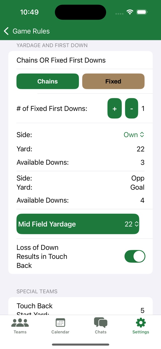Open the Teams people icon

coord(20,323)
